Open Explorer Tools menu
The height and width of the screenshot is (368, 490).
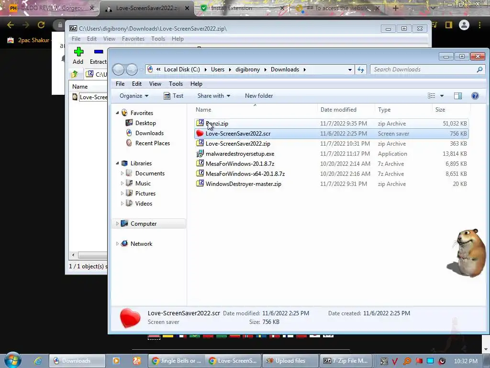coord(176,84)
